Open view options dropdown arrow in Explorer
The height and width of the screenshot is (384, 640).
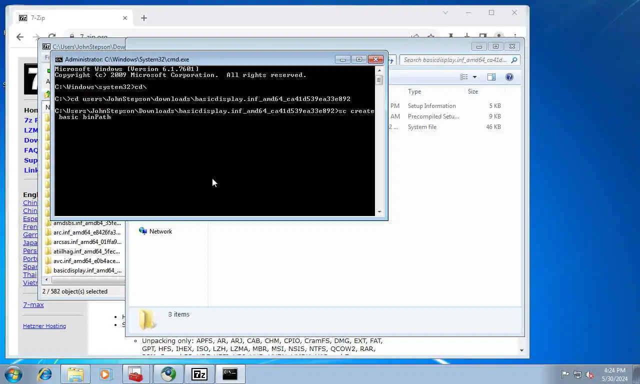click(474, 77)
